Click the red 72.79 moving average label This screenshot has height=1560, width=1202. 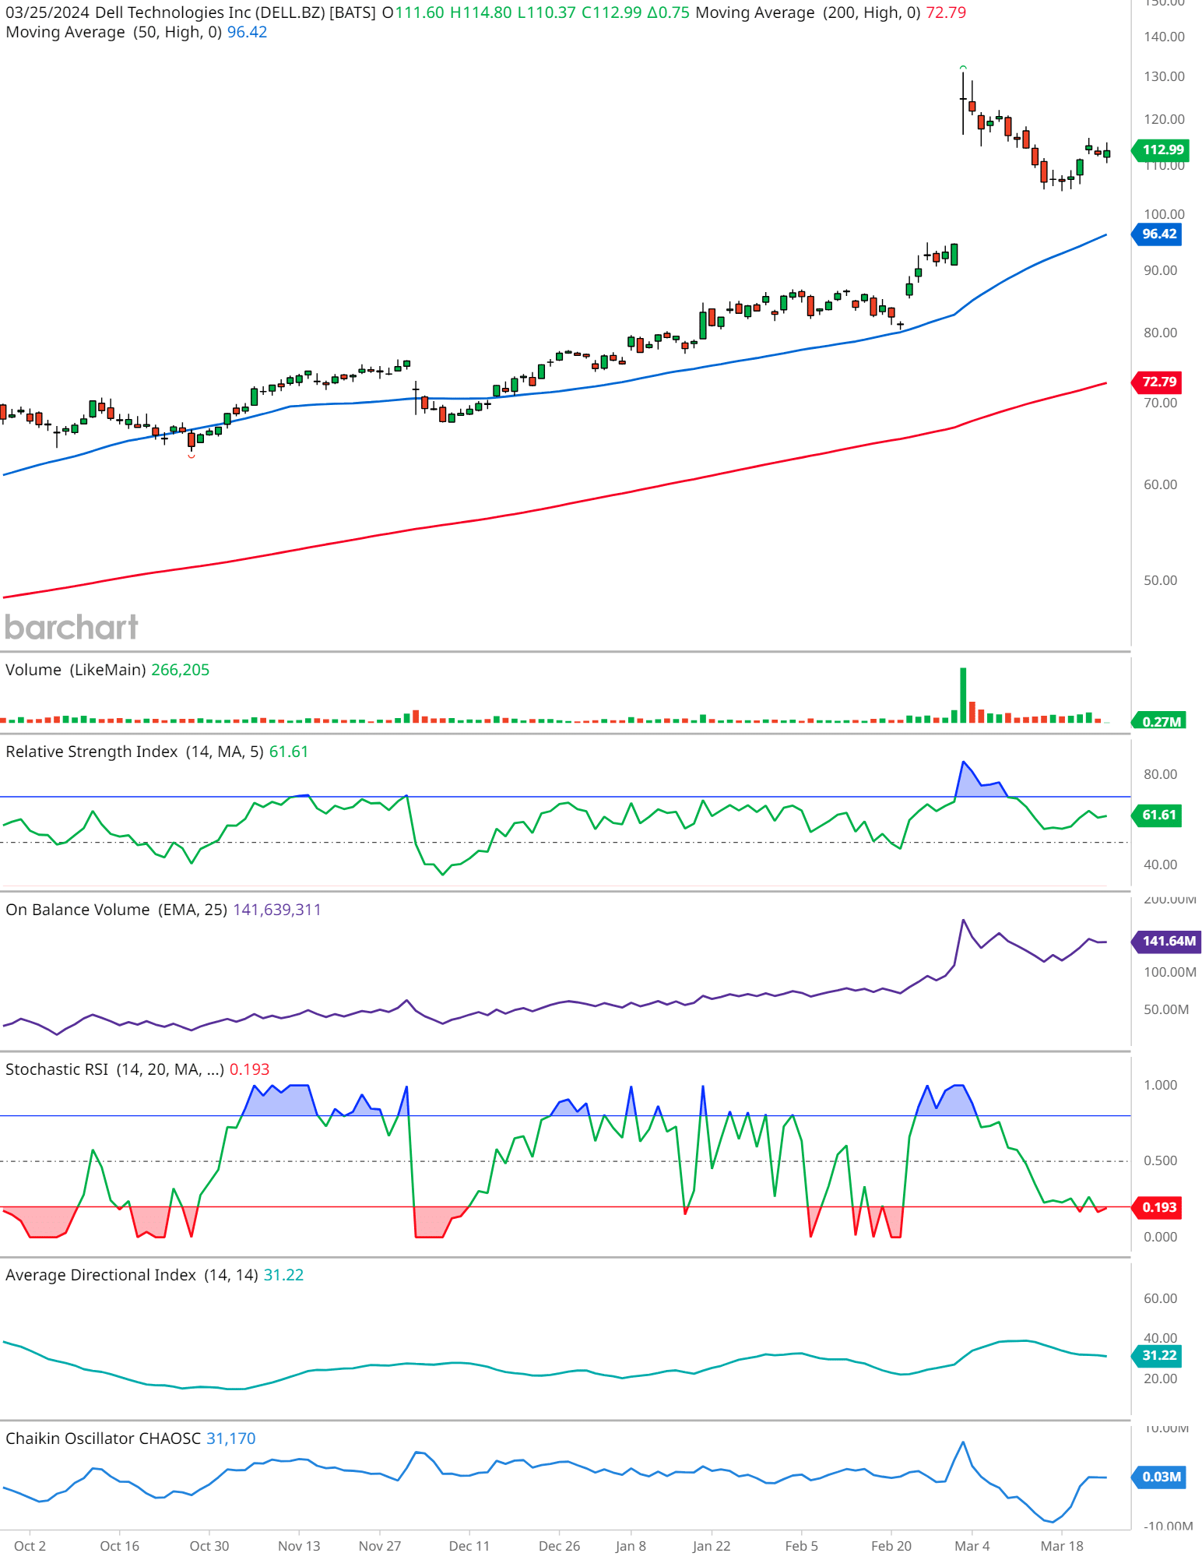click(1158, 382)
